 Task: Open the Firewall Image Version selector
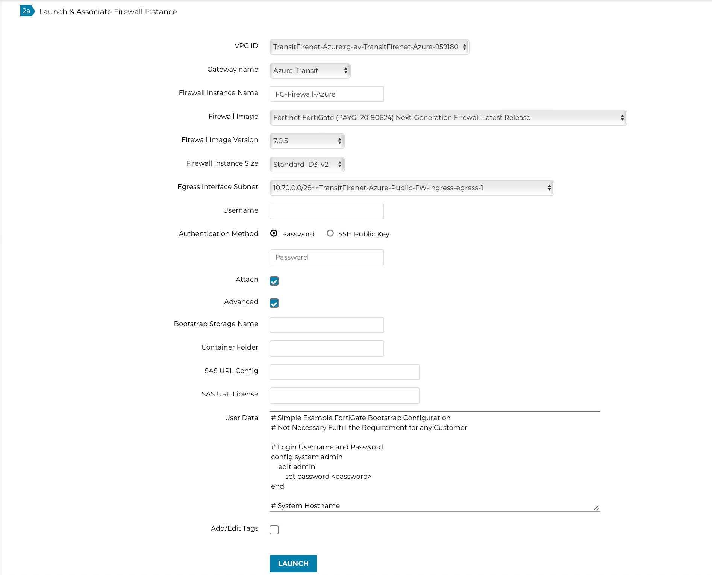(306, 141)
